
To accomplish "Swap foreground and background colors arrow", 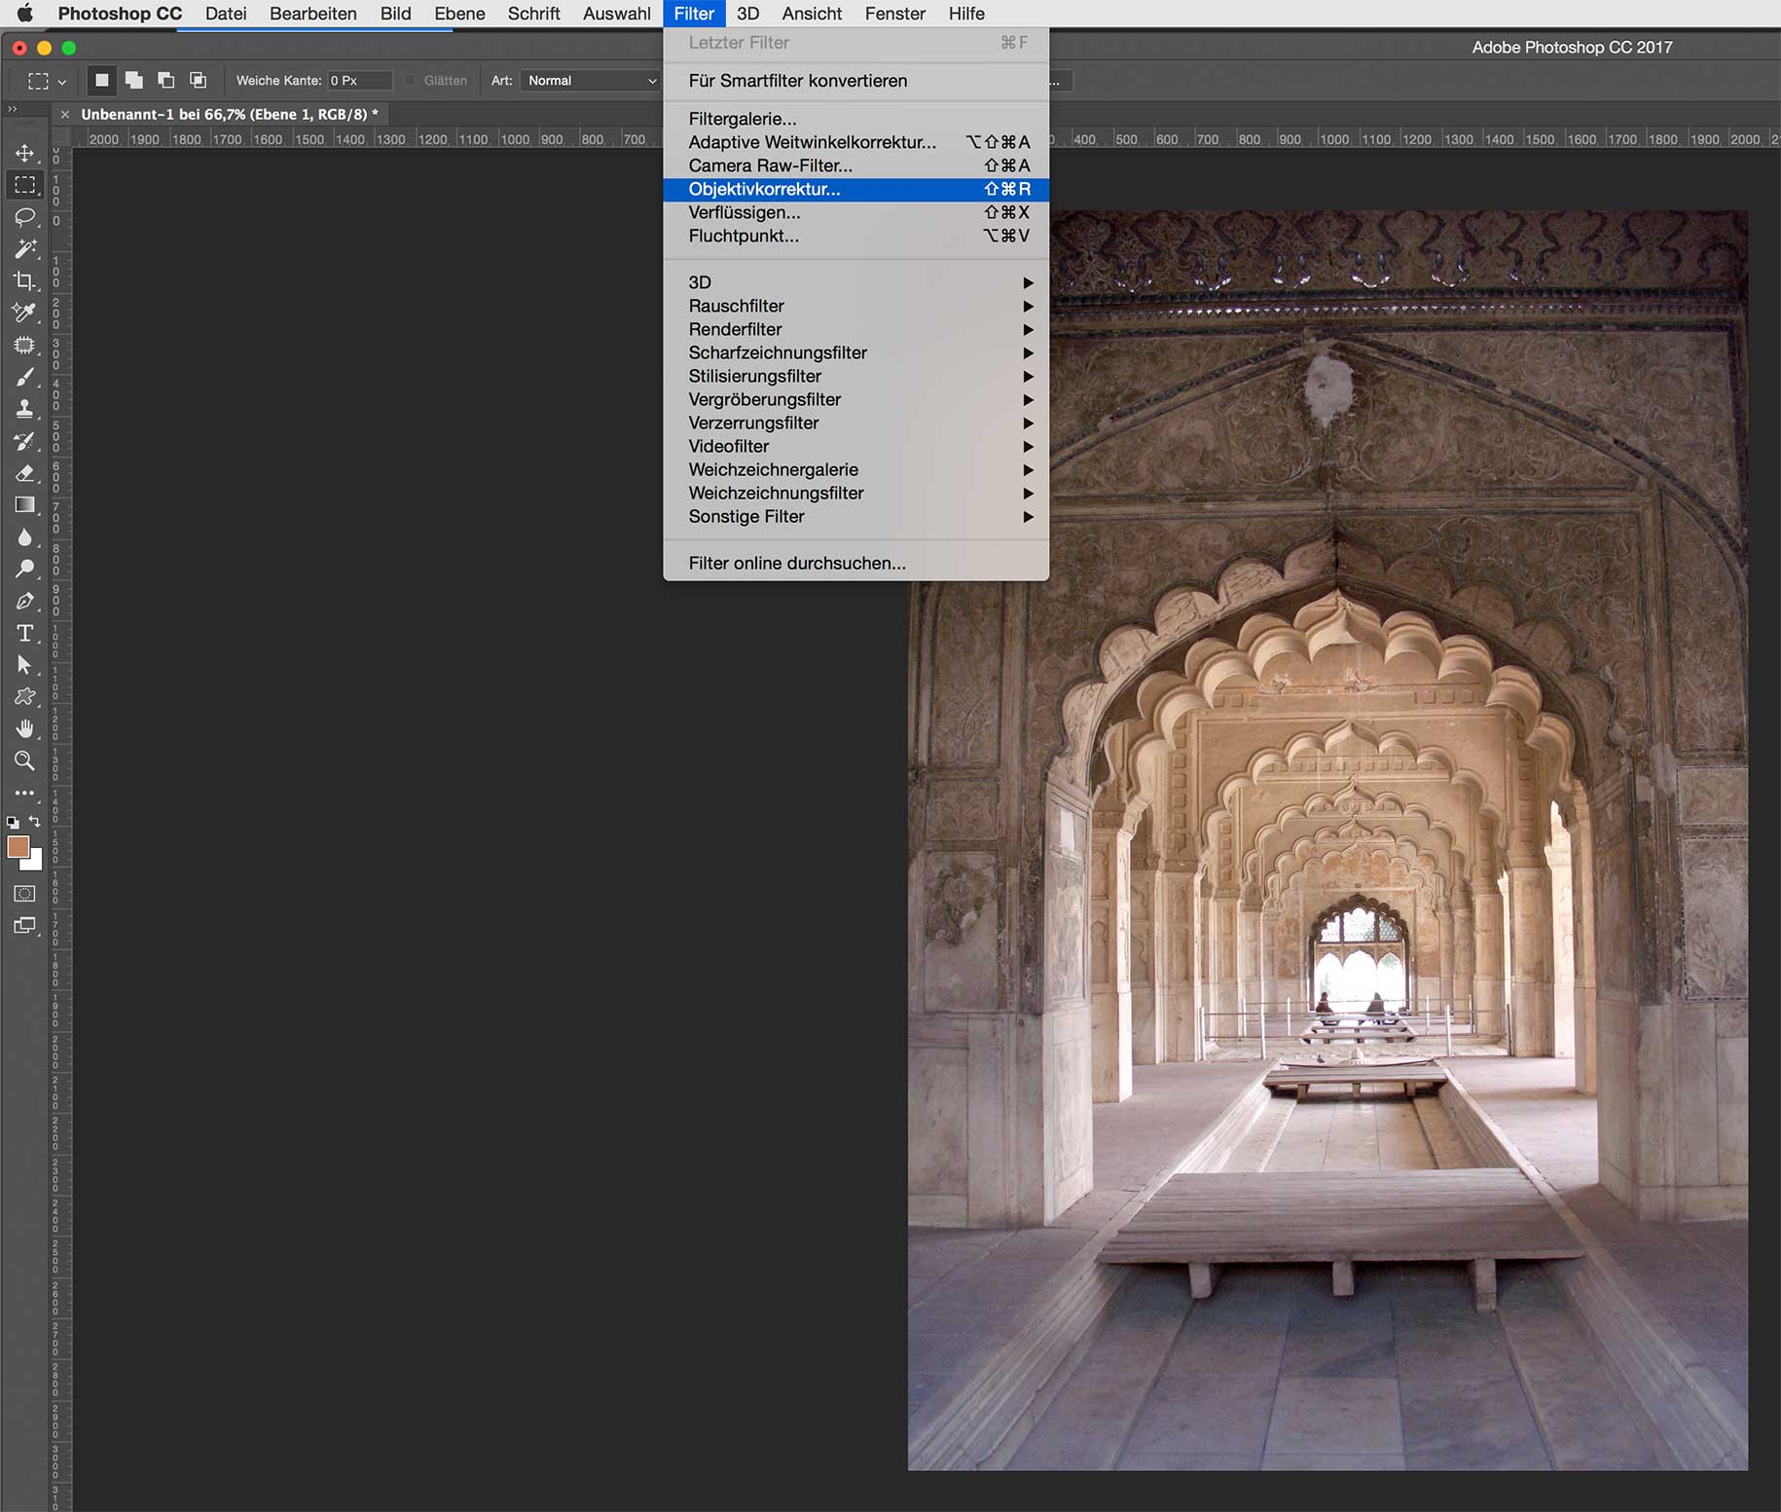I will point(35,823).
